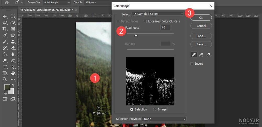Select the Brush tool
Viewport: 262px width, 127px height.
[5, 41]
